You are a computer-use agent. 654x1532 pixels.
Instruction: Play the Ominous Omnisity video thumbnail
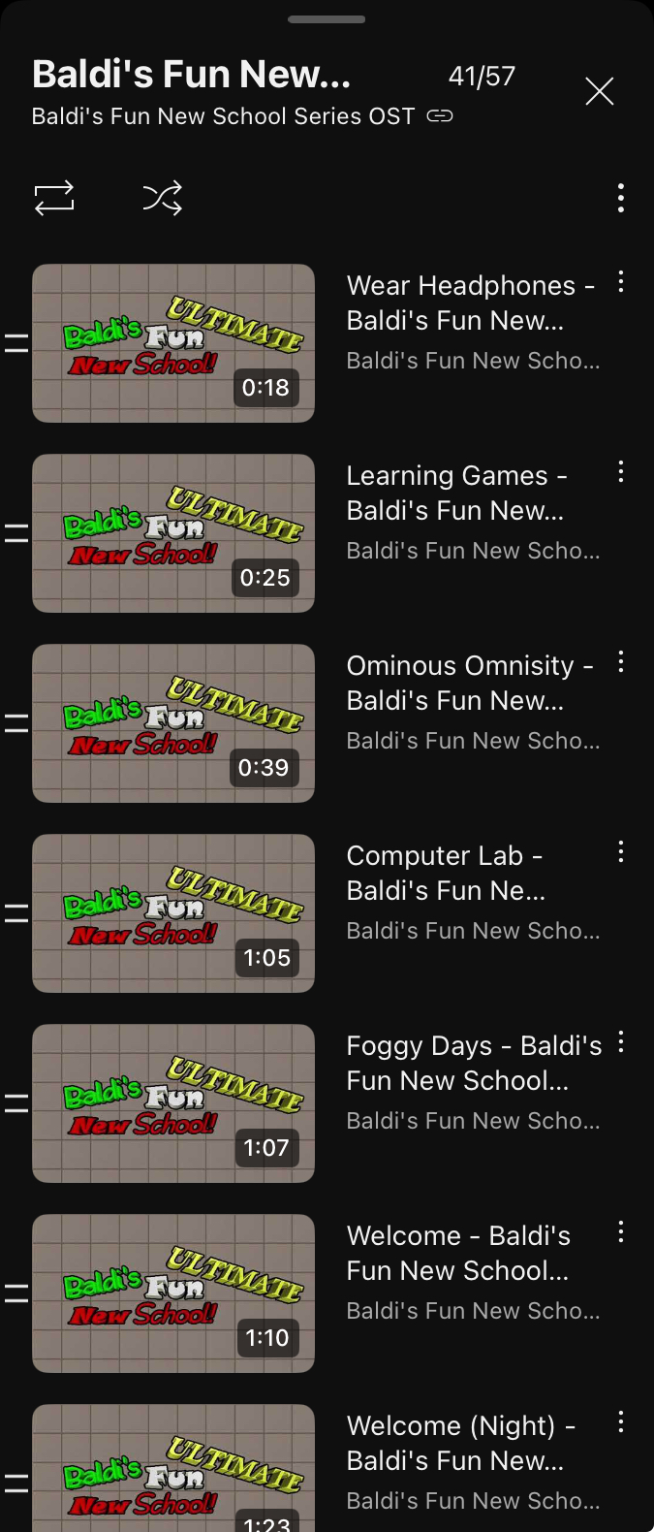(x=173, y=723)
